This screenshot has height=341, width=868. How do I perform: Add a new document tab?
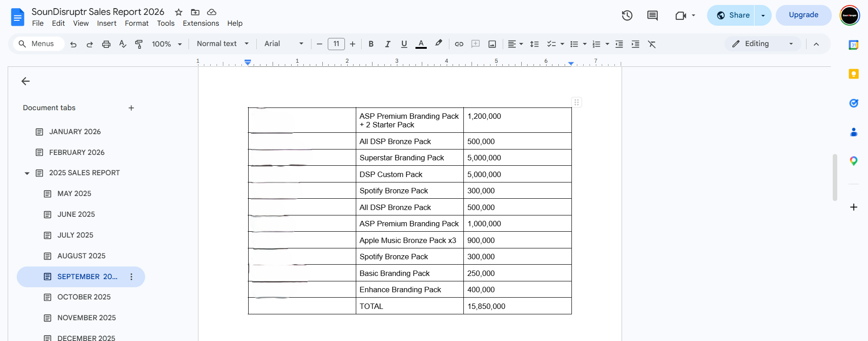[131, 108]
